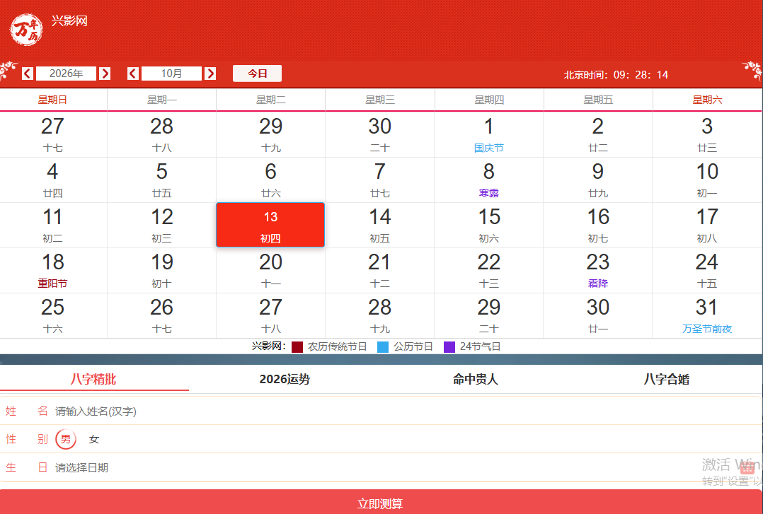Select October 1 国庆节
763x514 pixels.
[489, 135]
